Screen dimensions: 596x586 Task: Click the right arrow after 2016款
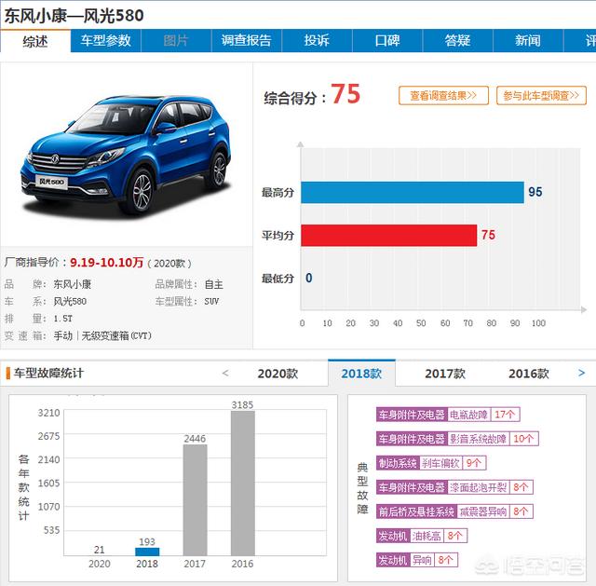[x=581, y=373]
